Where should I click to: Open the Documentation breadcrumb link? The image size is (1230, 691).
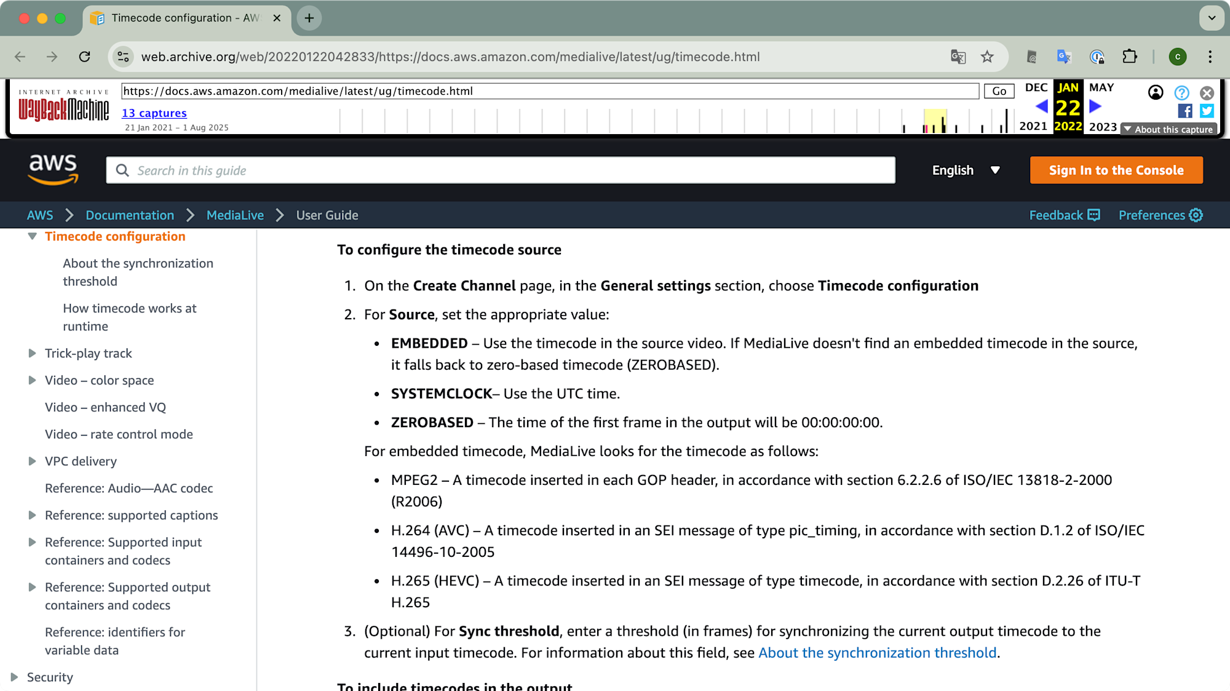coord(130,215)
